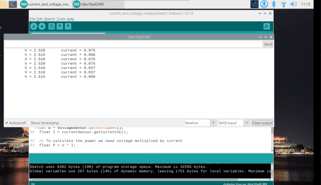Click the Open sketch up-arrow icon

point(60,26)
